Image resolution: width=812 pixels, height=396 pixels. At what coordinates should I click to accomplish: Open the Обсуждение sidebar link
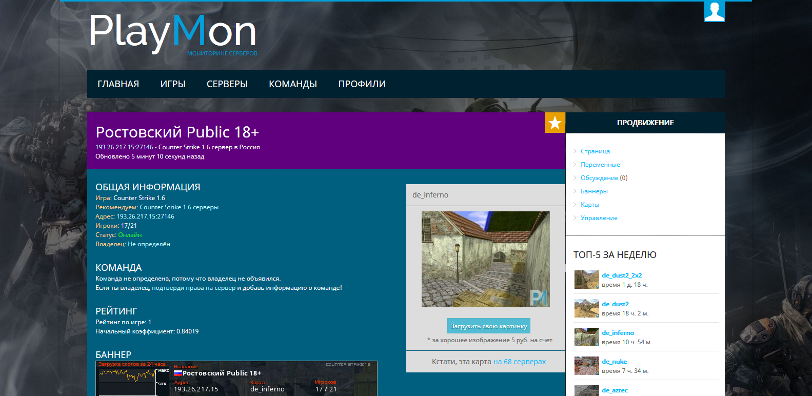point(599,178)
